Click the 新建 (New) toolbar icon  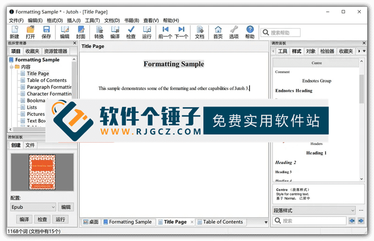pyautogui.click(x=15, y=32)
